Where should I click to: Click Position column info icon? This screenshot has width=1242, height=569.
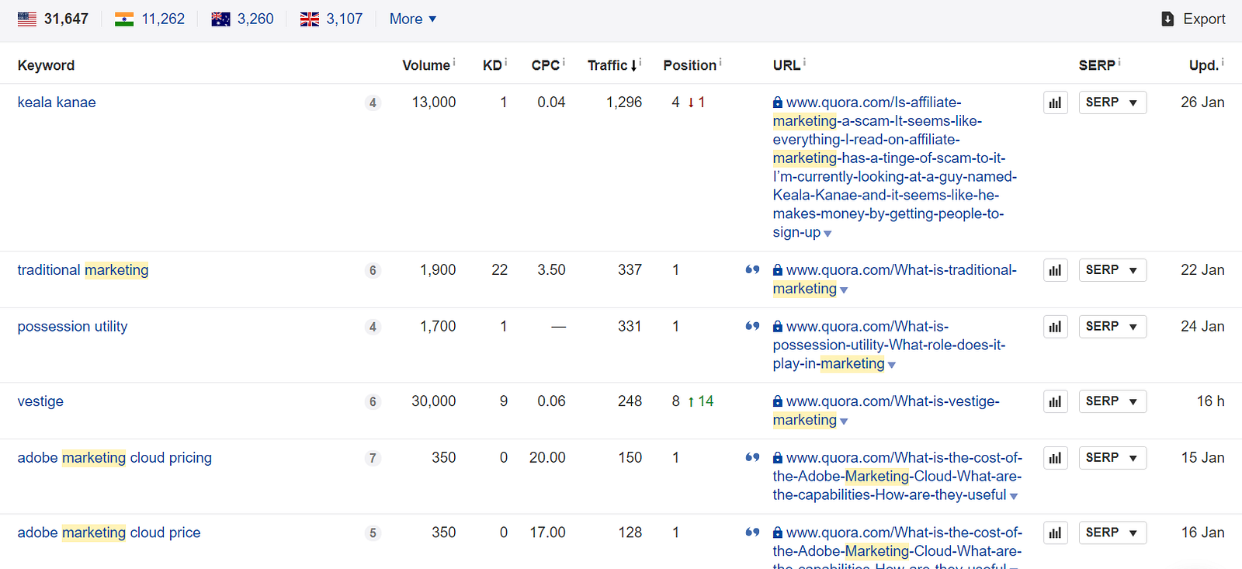(x=720, y=61)
